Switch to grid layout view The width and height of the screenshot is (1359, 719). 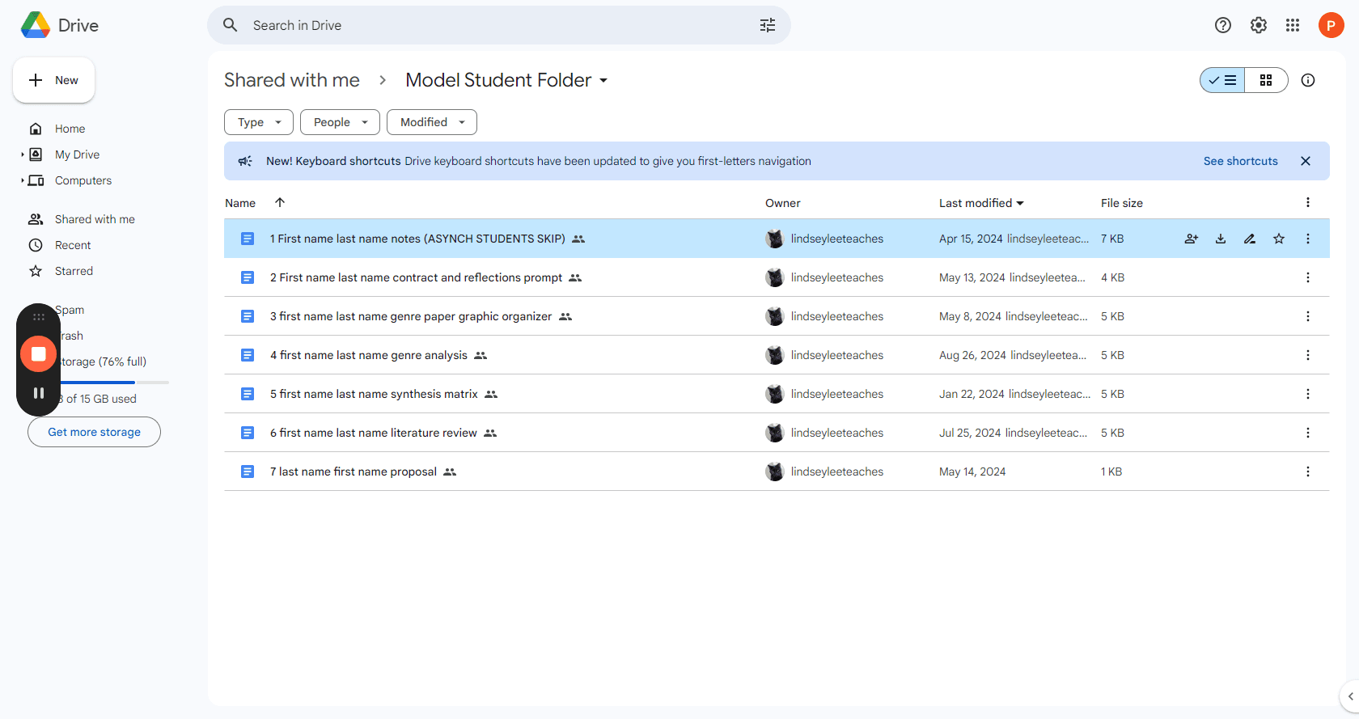point(1266,80)
